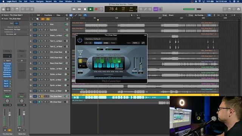Viewport: 242px width, 136px height.
Task: Open the Mix menu
Action: (x=55, y=2)
